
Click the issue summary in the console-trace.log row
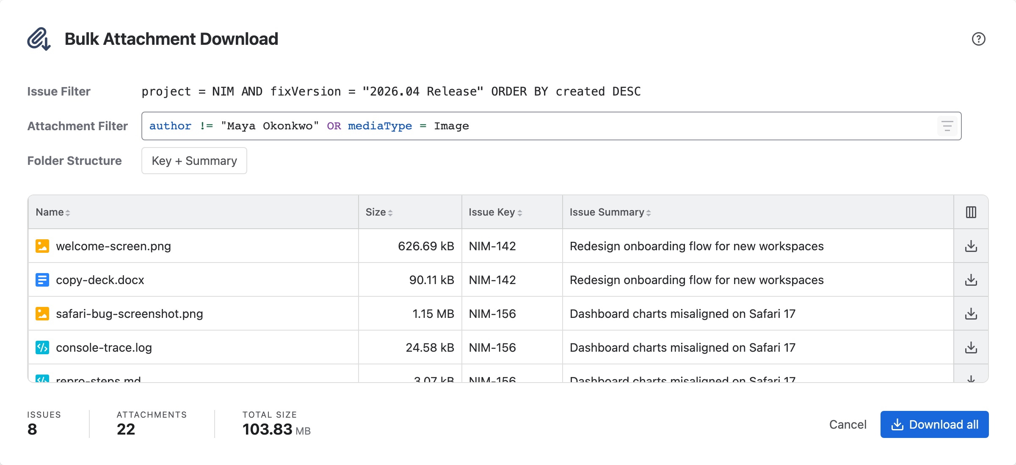[682, 347]
